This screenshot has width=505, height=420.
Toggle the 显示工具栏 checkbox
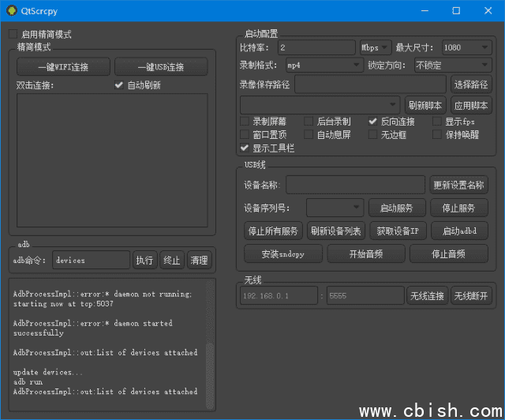[245, 148]
